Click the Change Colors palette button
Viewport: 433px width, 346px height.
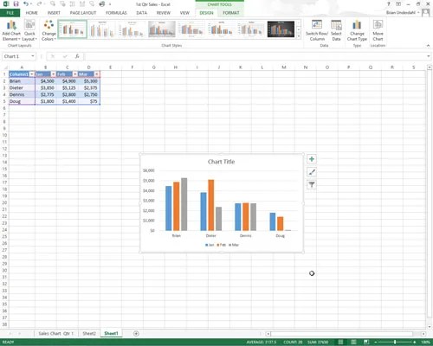pos(48,30)
